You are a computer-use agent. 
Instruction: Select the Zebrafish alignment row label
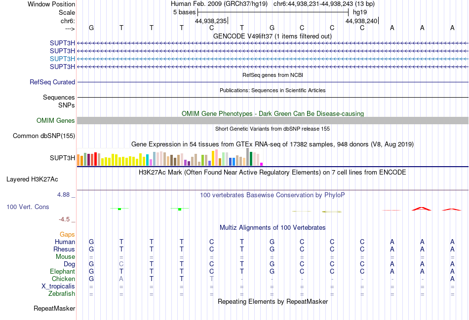[62, 294]
